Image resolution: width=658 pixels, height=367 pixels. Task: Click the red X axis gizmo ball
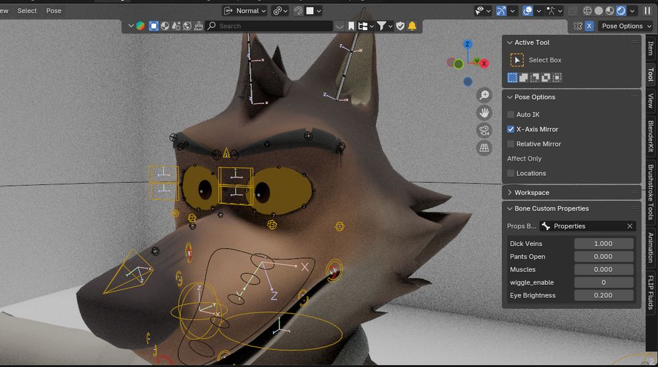pyautogui.click(x=484, y=64)
